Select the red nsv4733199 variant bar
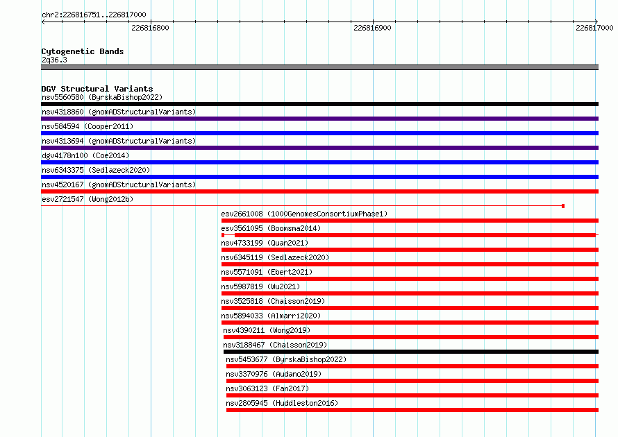This screenshot has width=618, height=437. click(410, 250)
